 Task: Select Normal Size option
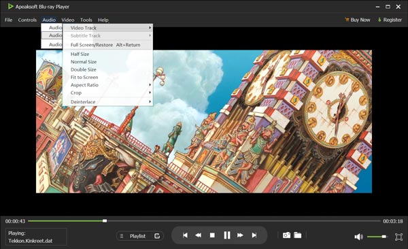tap(107, 62)
